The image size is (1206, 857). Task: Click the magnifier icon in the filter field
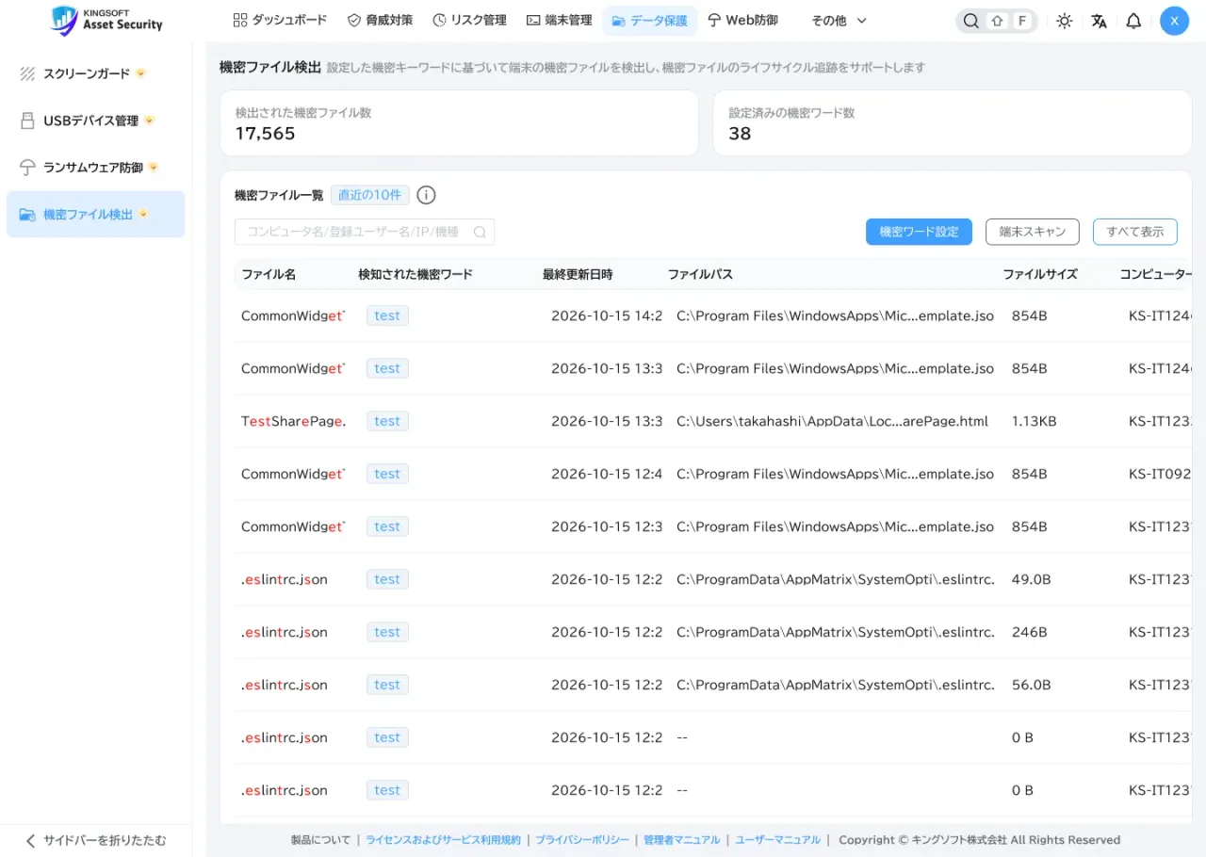pos(480,232)
